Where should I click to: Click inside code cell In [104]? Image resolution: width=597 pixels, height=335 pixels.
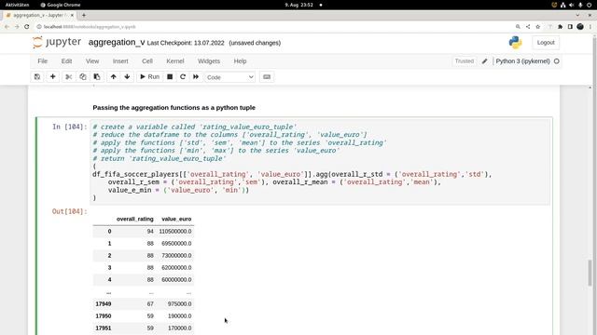pyautogui.click(x=320, y=162)
